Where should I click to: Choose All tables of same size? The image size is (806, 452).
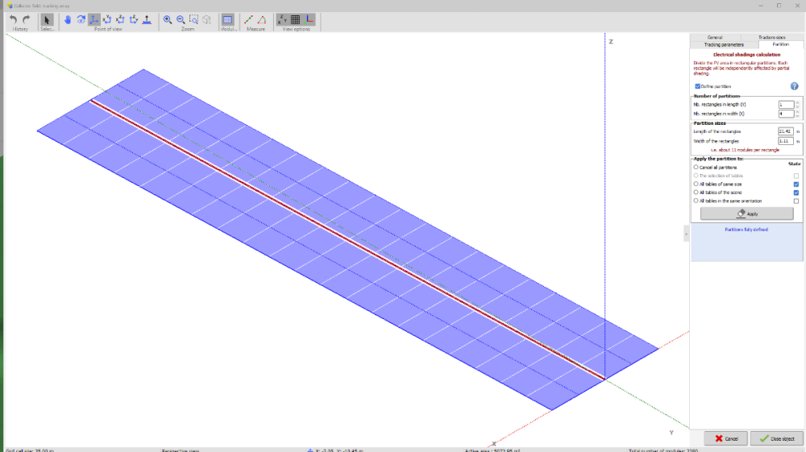(696, 184)
